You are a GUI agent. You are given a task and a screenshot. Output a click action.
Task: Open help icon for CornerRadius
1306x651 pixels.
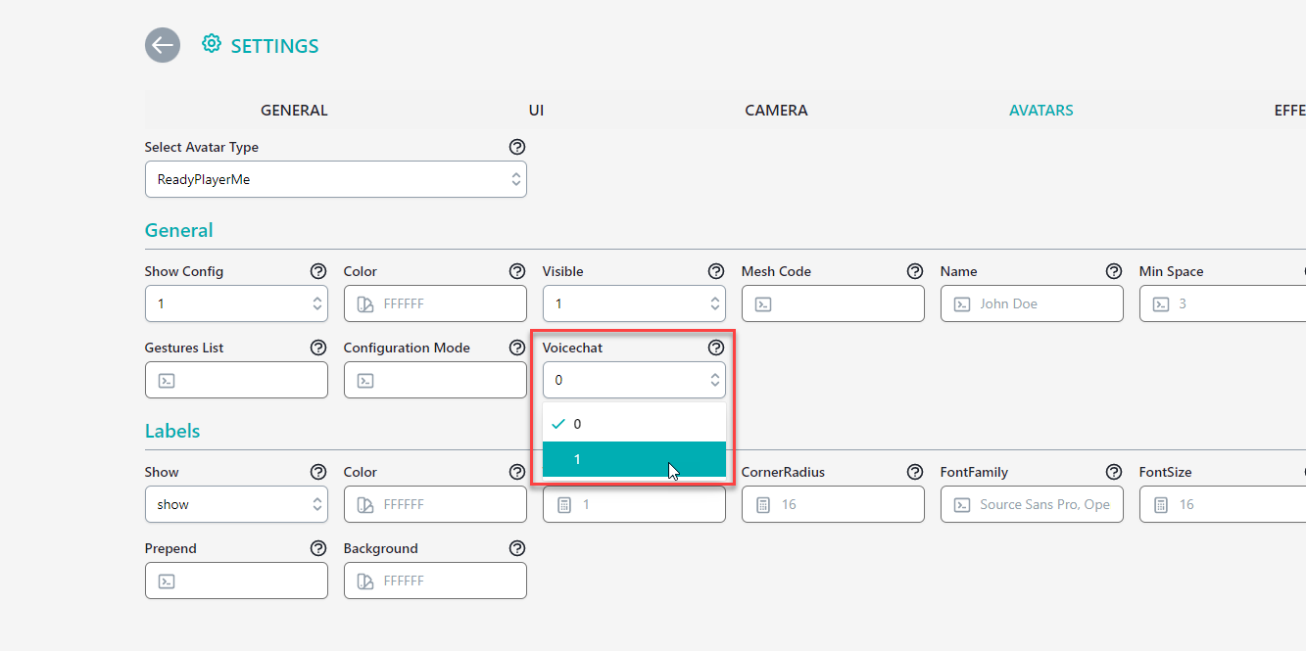(915, 472)
